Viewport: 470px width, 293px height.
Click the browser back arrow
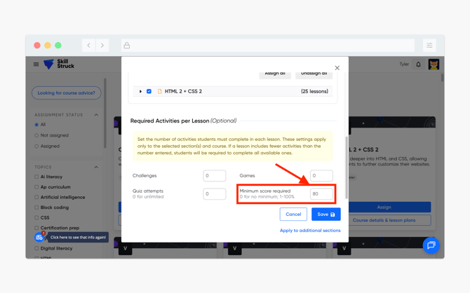click(x=88, y=46)
